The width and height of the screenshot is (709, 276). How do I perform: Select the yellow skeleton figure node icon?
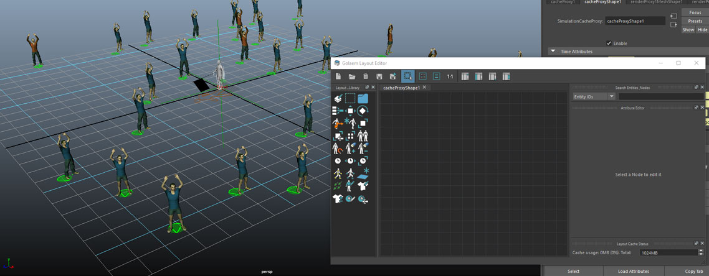338,173
